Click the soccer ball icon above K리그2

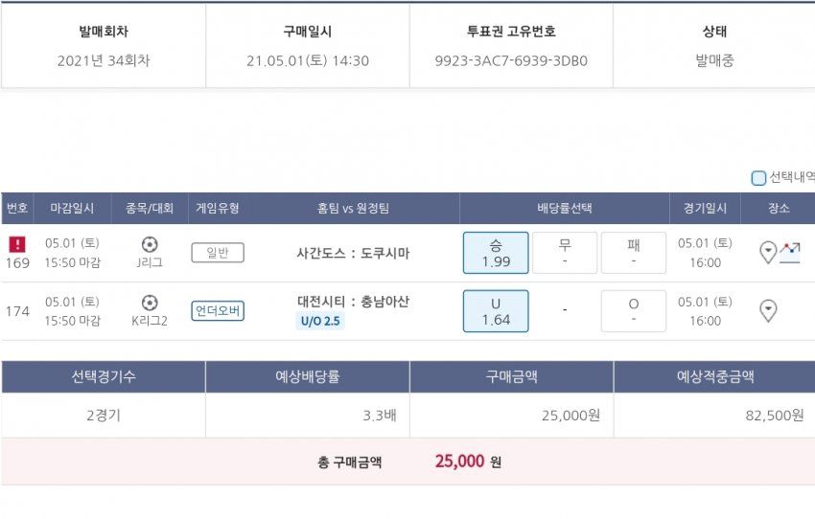point(150,303)
